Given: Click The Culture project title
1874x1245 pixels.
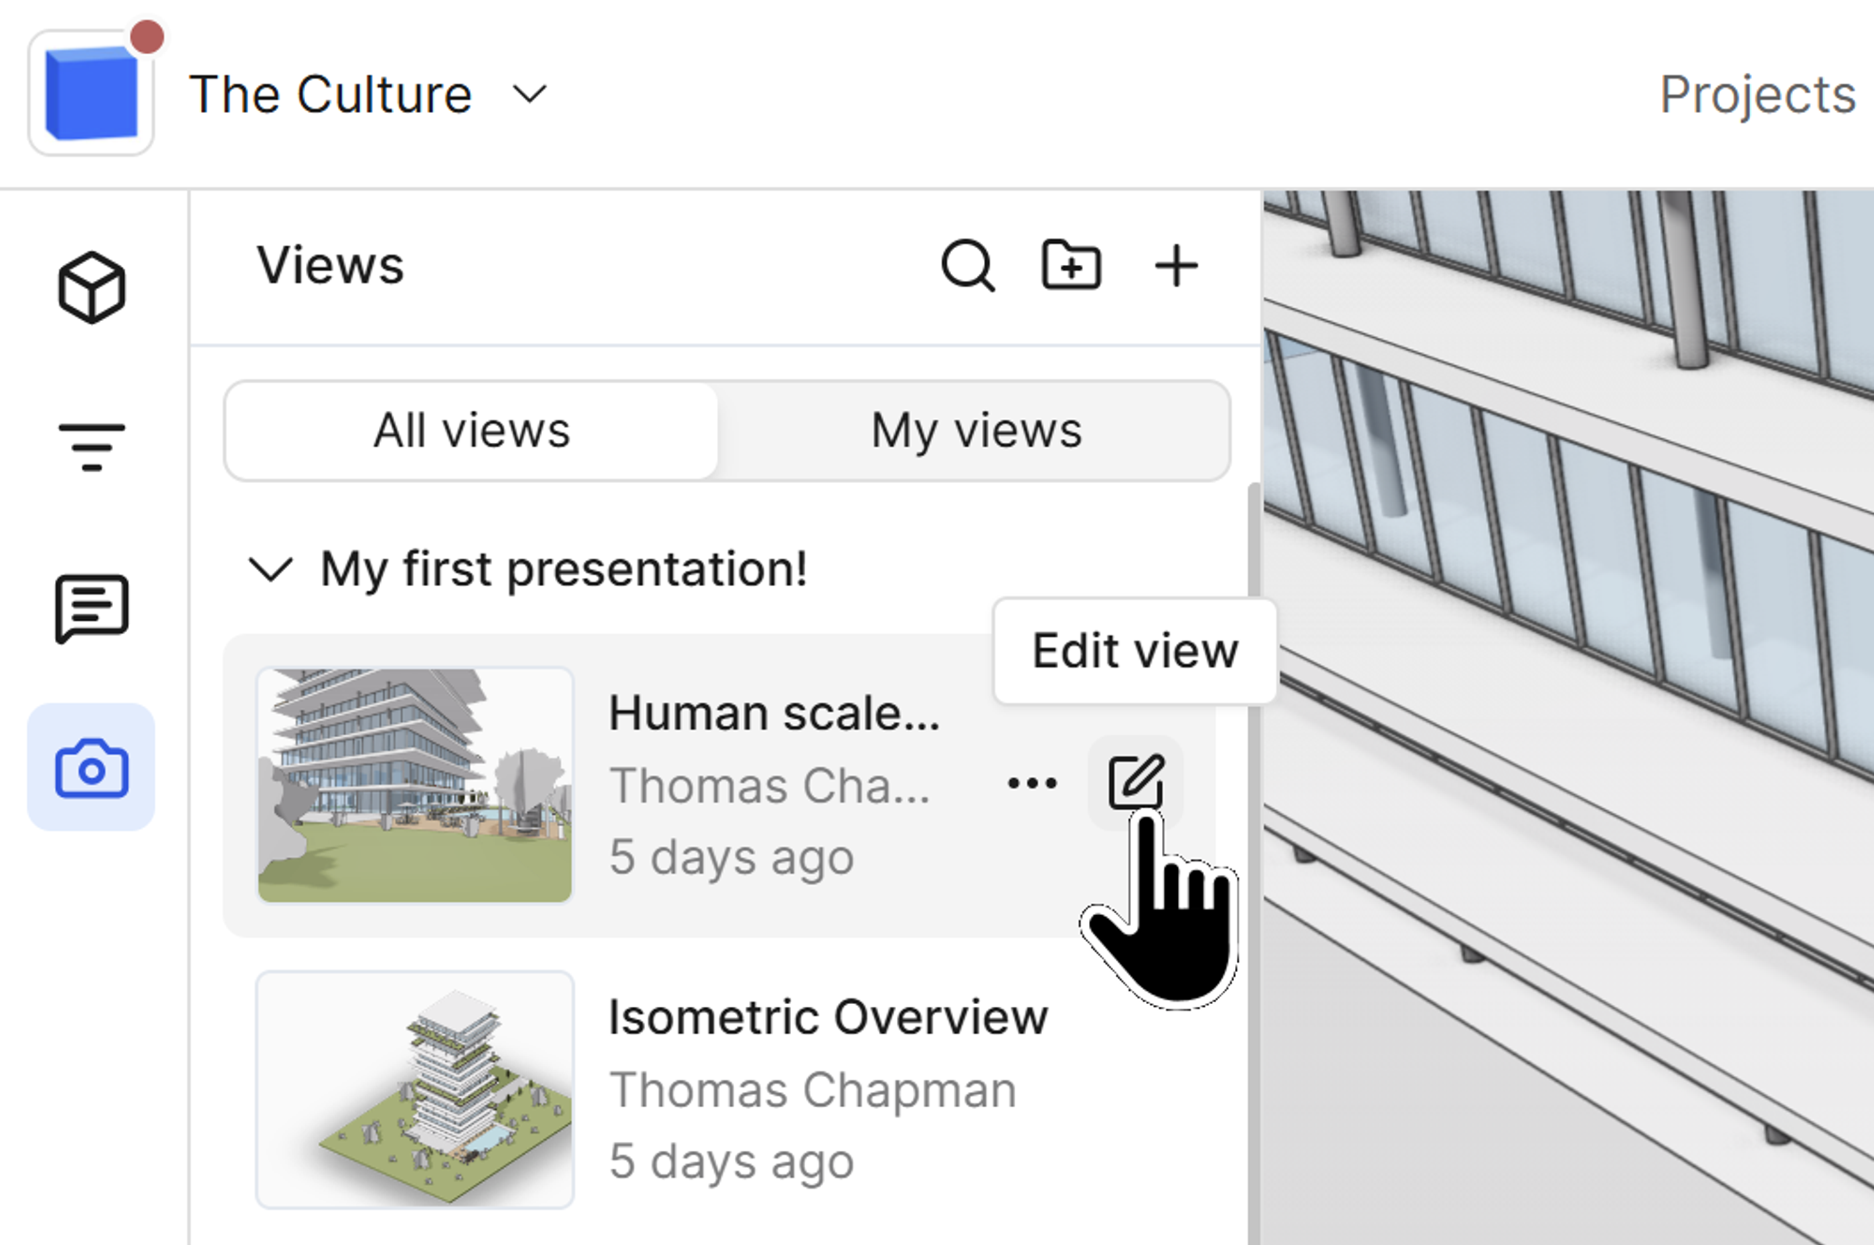Looking at the screenshot, I should tap(331, 94).
